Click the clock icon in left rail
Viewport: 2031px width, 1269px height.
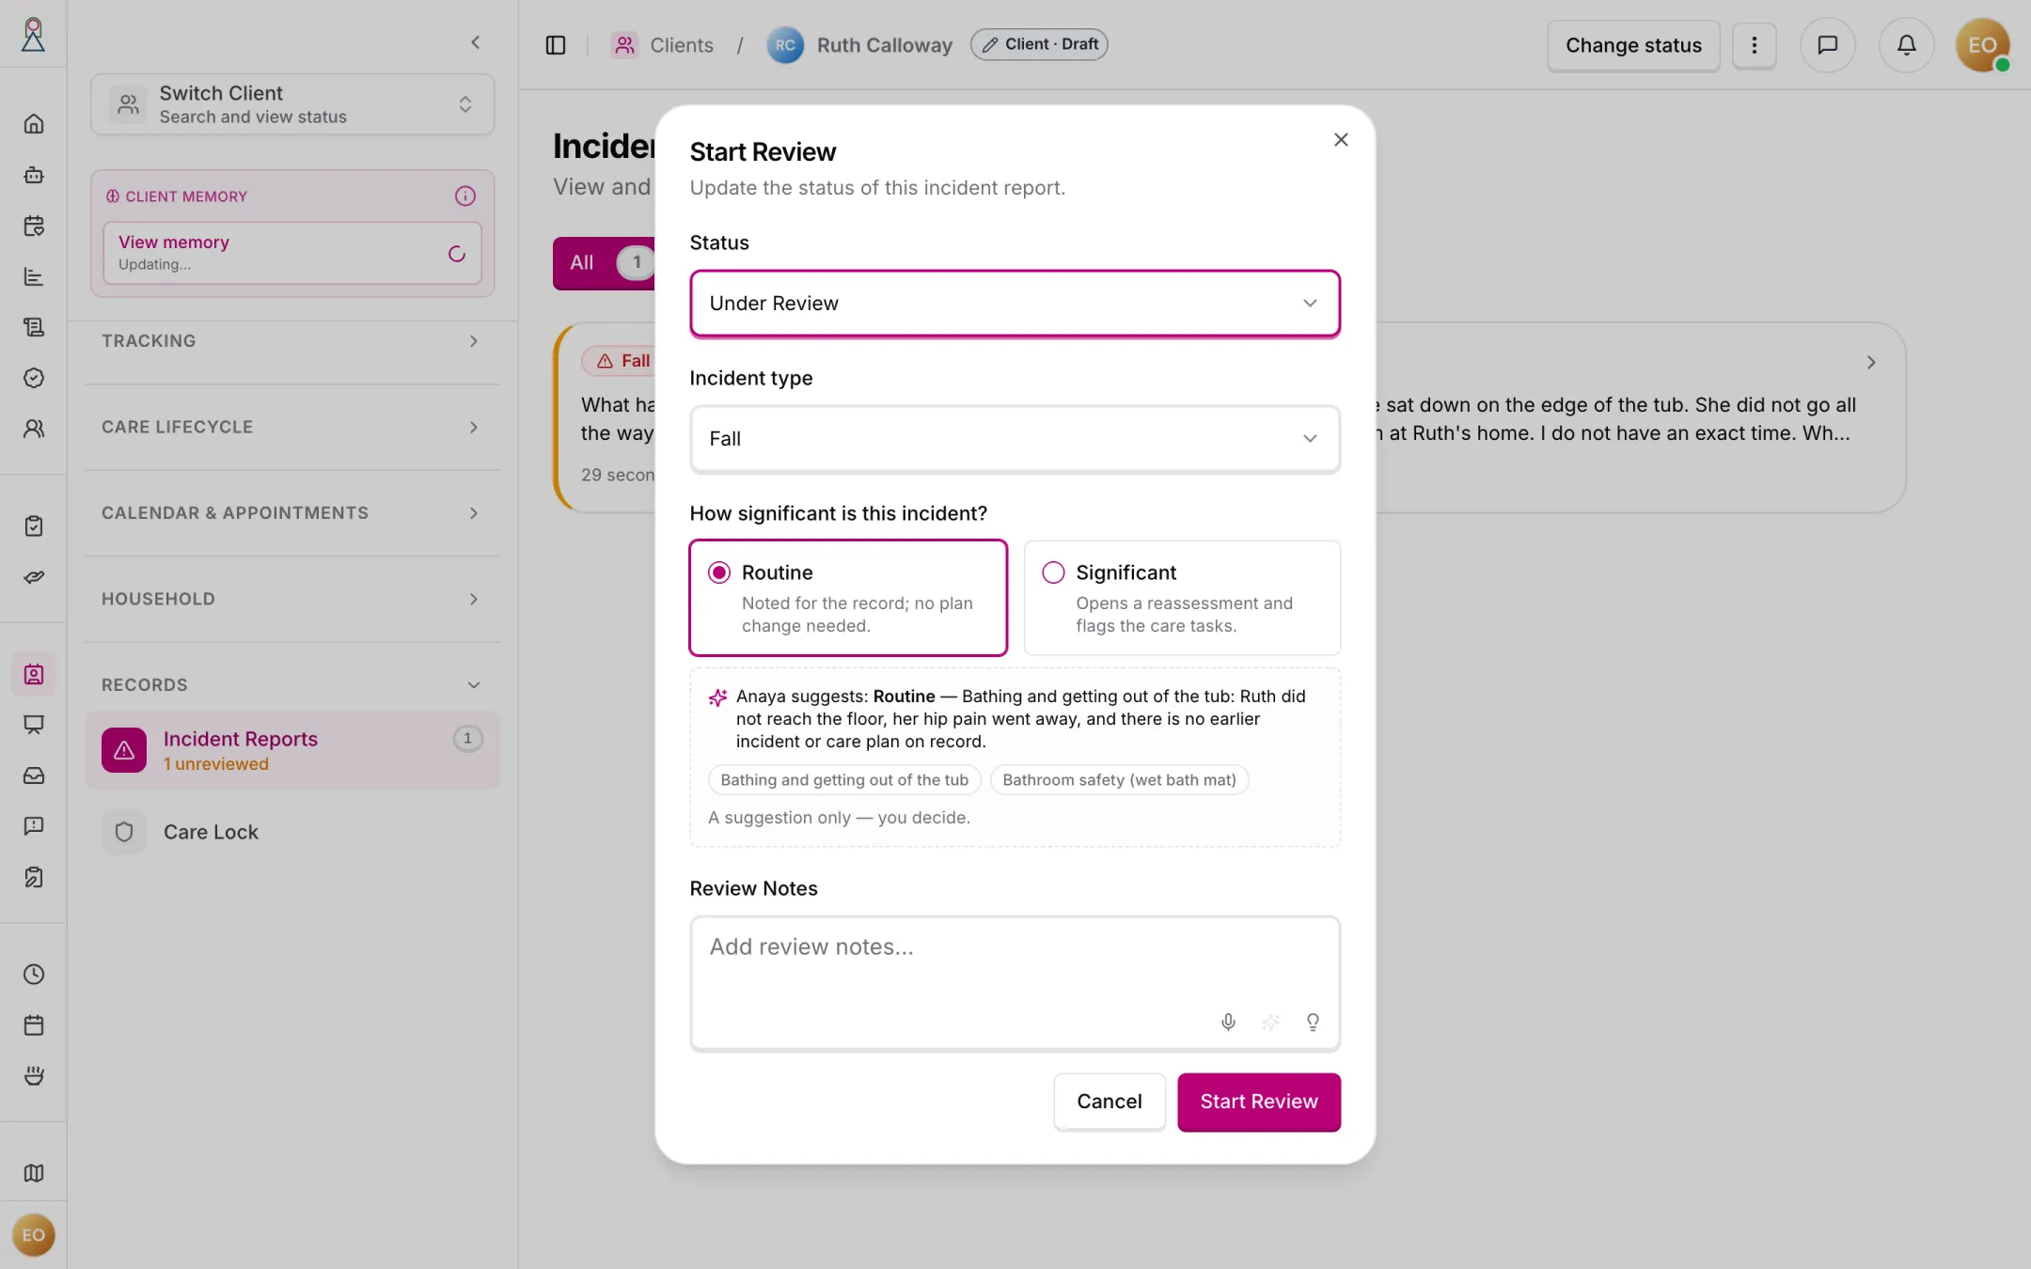click(34, 975)
